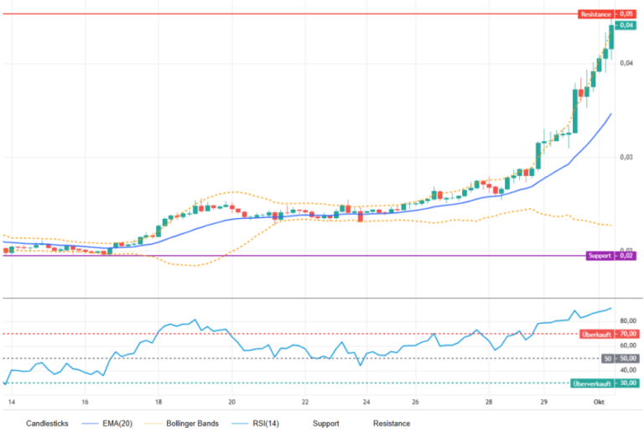644x442 pixels.
Task: Toggle the RSI(14) legend entry
Action: coord(255,424)
